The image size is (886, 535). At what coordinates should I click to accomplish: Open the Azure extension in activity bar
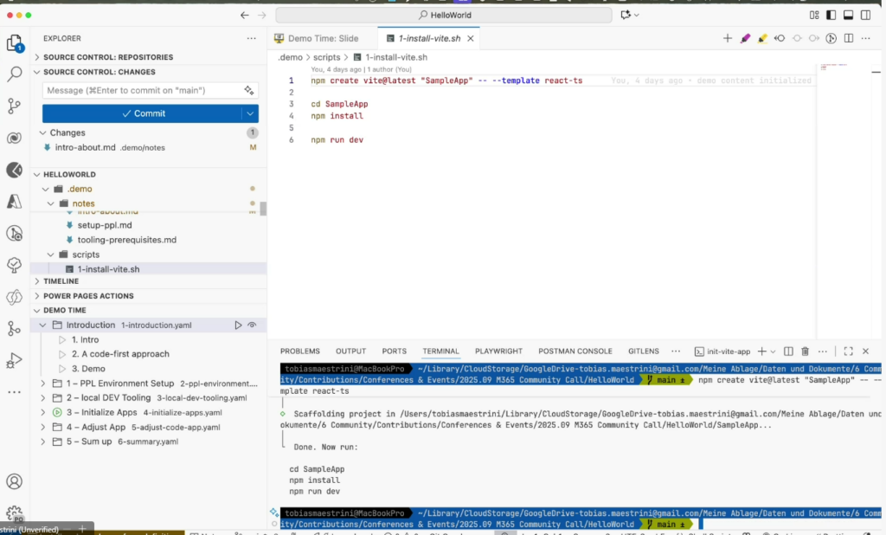coord(14,202)
